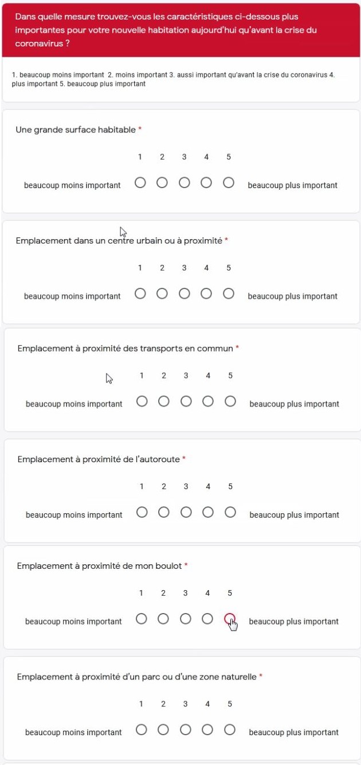This screenshot has height=765, width=361.
Task: Choose rating 3 for 'parc ou zone naturelle'
Action: (x=185, y=730)
